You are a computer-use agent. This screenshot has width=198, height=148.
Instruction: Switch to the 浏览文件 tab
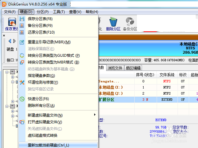click(x=115, y=68)
